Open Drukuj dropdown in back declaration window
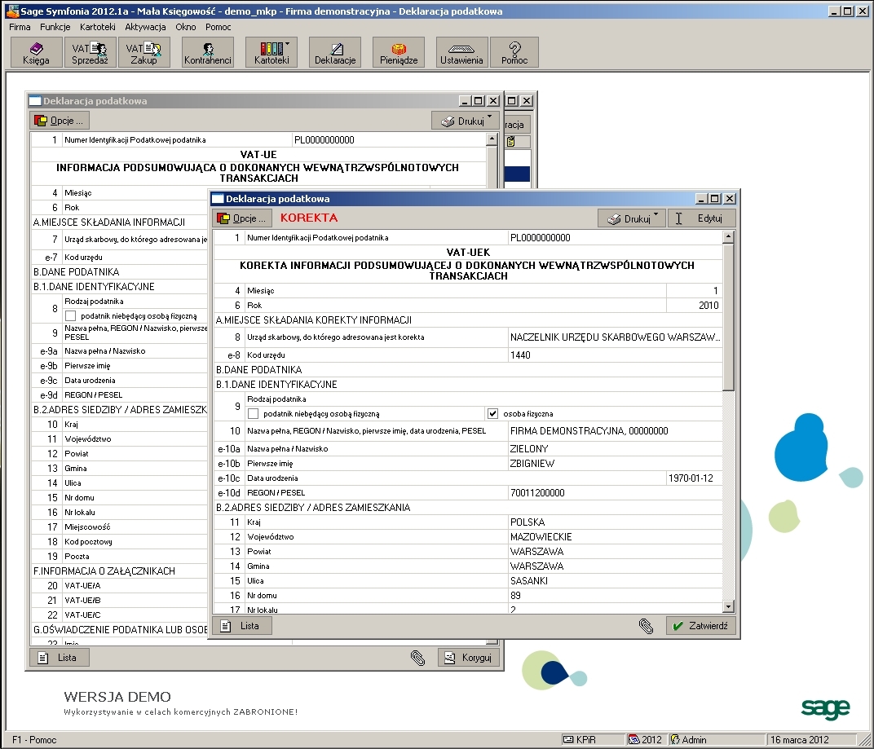This screenshot has width=874, height=749. (466, 121)
